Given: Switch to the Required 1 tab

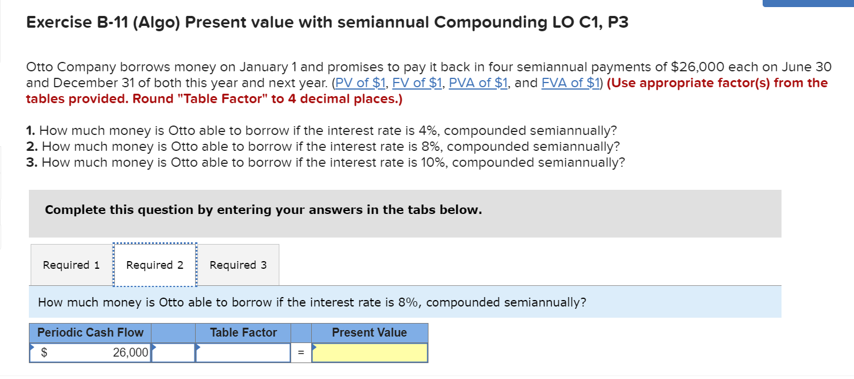Looking at the screenshot, I should pos(70,265).
